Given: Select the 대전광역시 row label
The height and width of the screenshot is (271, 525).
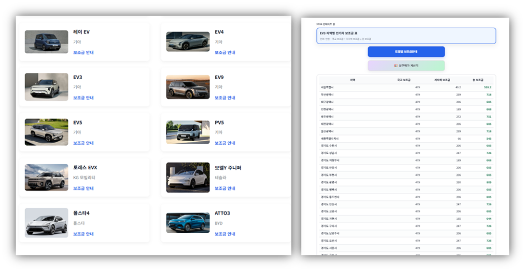Looking at the screenshot, I should click(328, 124).
